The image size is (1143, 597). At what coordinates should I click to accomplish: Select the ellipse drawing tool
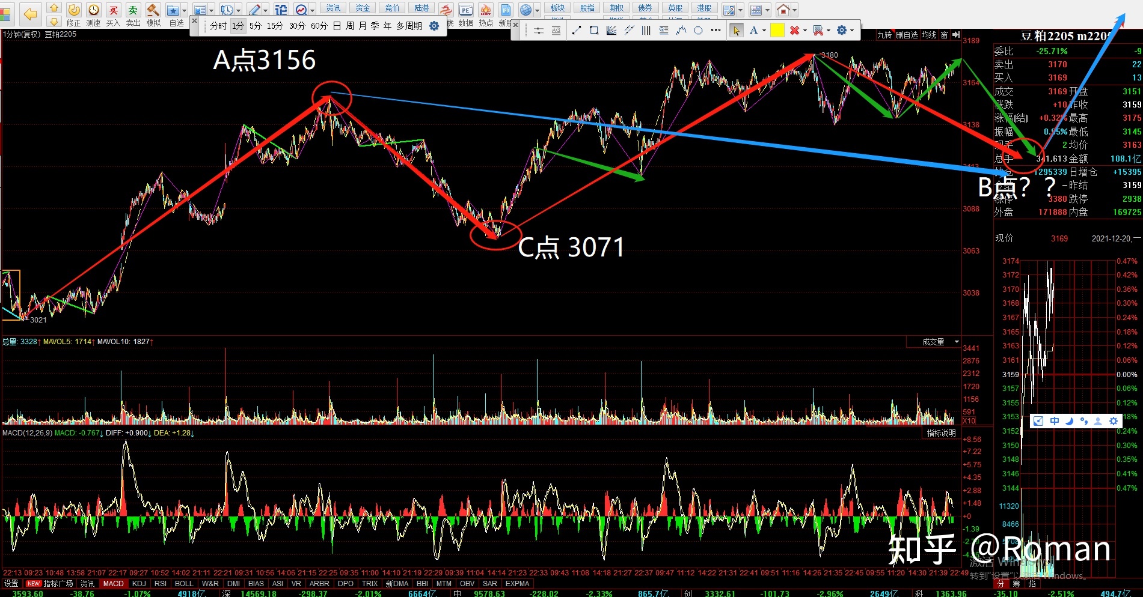(x=698, y=31)
